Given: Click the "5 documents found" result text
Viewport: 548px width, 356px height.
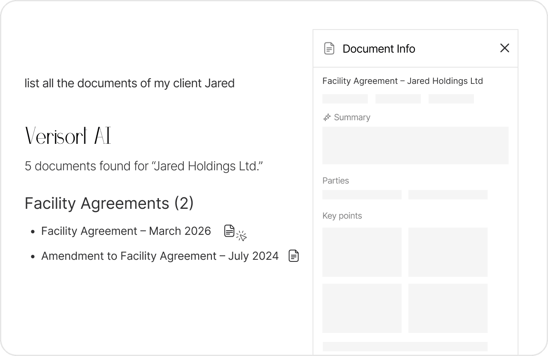Looking at the screenshot, I should point(143,166).
